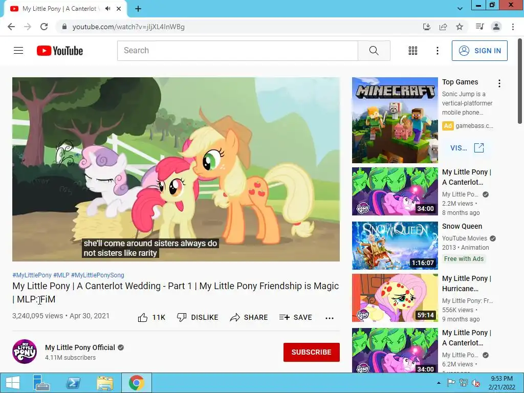
Task: Open Top Games ad options menu
Action: pos(499,83)
